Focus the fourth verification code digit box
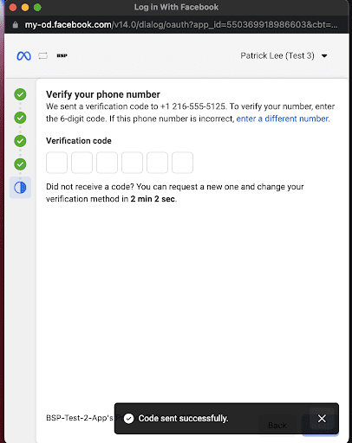Image resolution: width=352 pixels, height=443 pixels. point(132,163)
